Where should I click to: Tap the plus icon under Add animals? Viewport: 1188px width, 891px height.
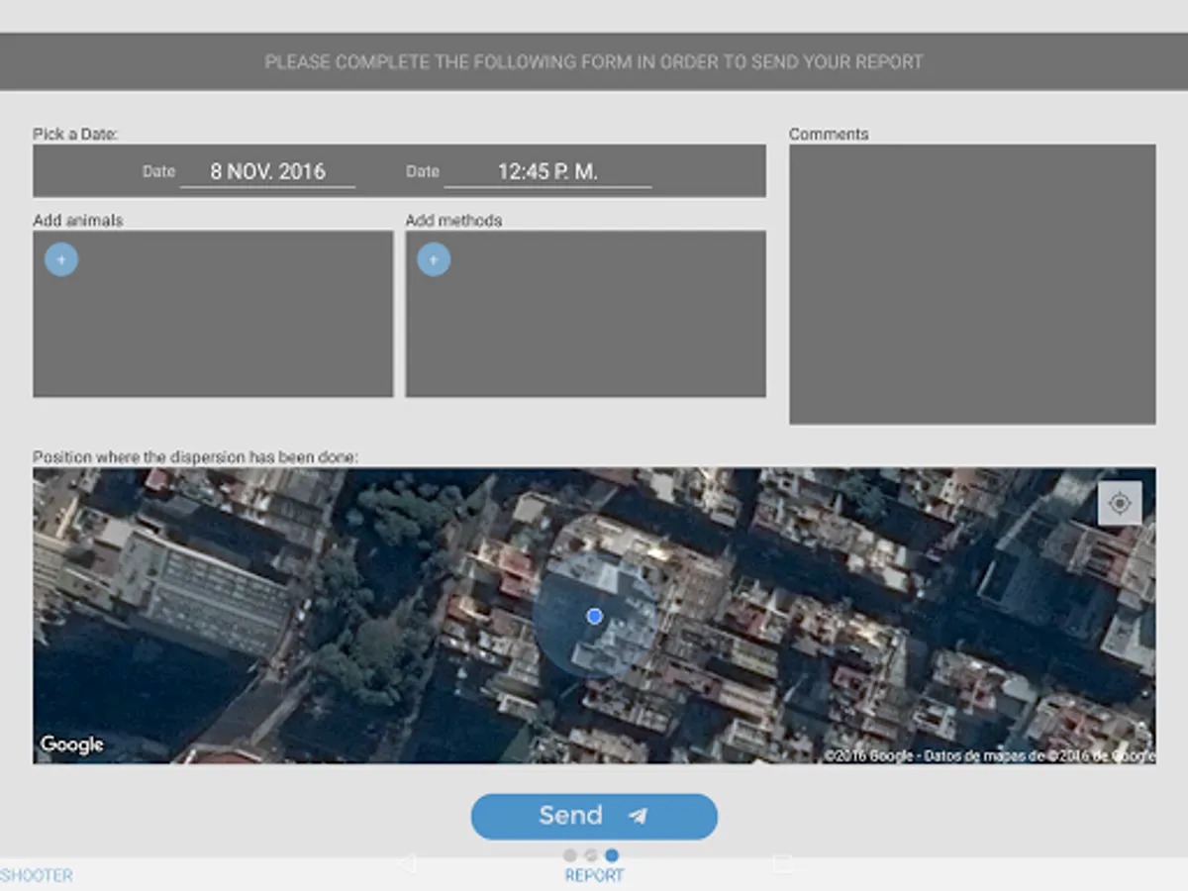click(61, 259)
